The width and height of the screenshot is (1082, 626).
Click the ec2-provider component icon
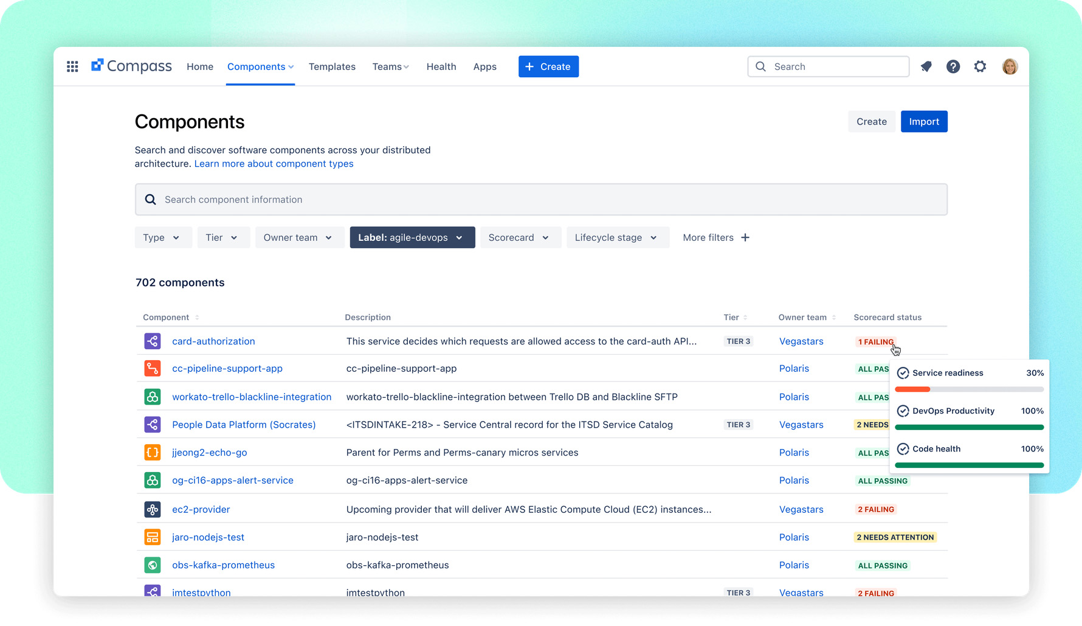click(x=153, y=509)
